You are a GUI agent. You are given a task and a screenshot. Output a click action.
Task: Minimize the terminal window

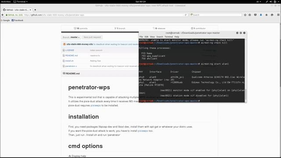[237, 33]
